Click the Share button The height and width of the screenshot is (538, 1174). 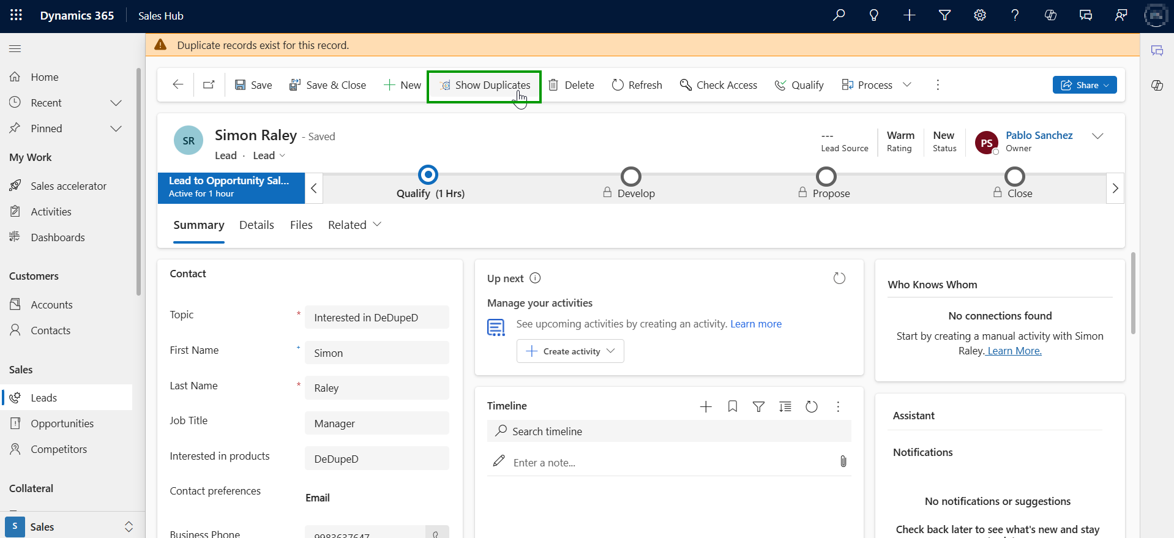coord(1084,85)
